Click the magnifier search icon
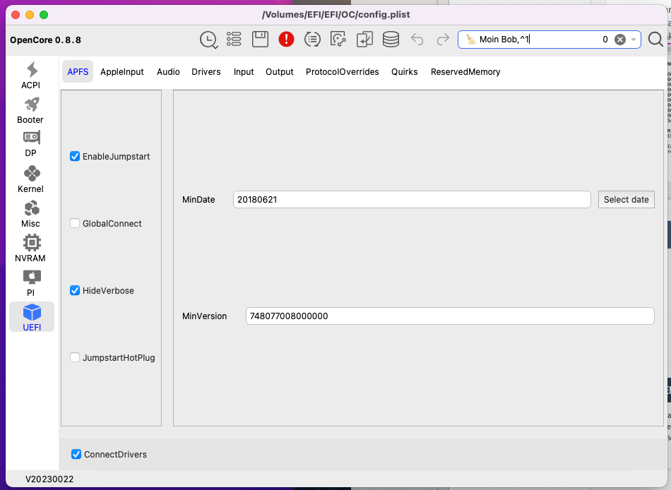The image size is (671, 490). [x=655, y=40]
